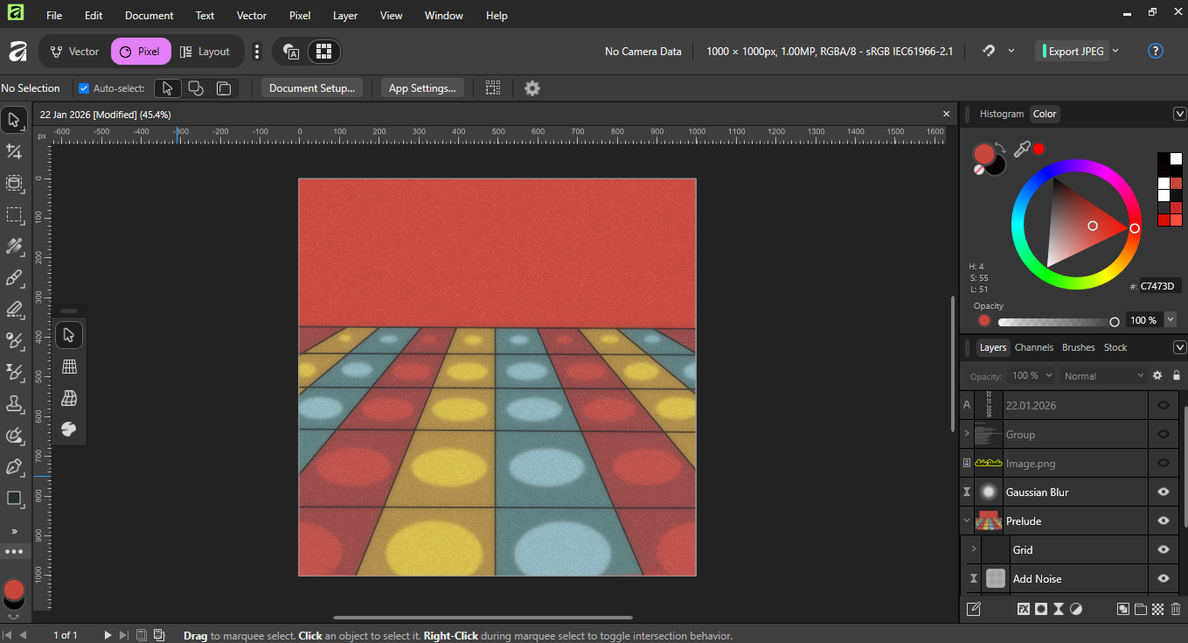Select the Pen tool
Image resolution: width=1188 pixels, height=643 pixels.
(14, 466)
